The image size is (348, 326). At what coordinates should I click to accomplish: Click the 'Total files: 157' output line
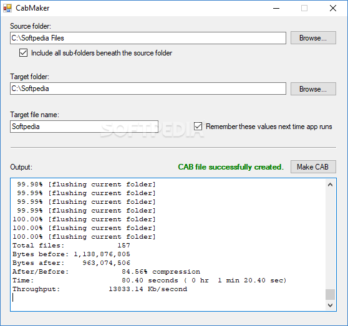[x=71, y=245]
